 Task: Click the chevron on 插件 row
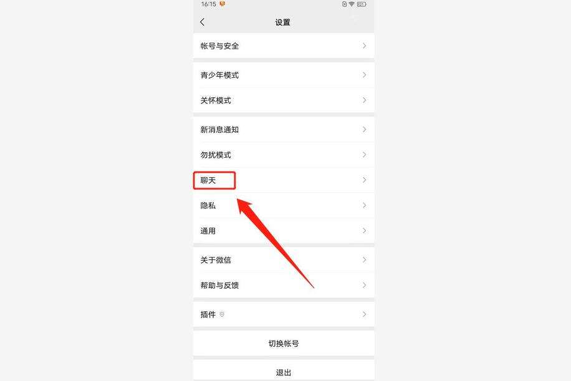pyautogui.click(x=364, y=314)
